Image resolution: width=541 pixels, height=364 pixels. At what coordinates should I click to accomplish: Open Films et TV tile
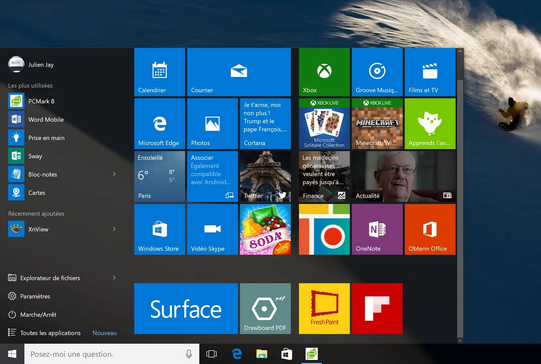tap(430, 72)
